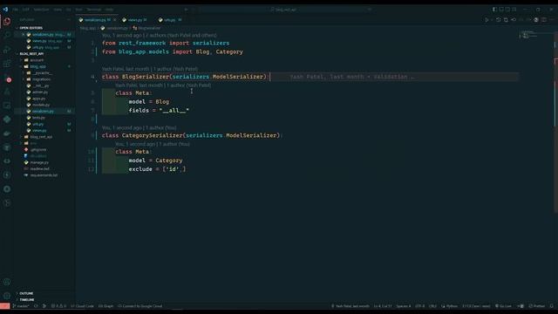The image size is (558, 314).
Task: Open admin.py in the file tree
Action: click(40, 92)
